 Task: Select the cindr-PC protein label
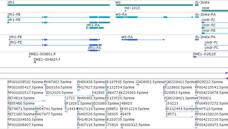211,48
